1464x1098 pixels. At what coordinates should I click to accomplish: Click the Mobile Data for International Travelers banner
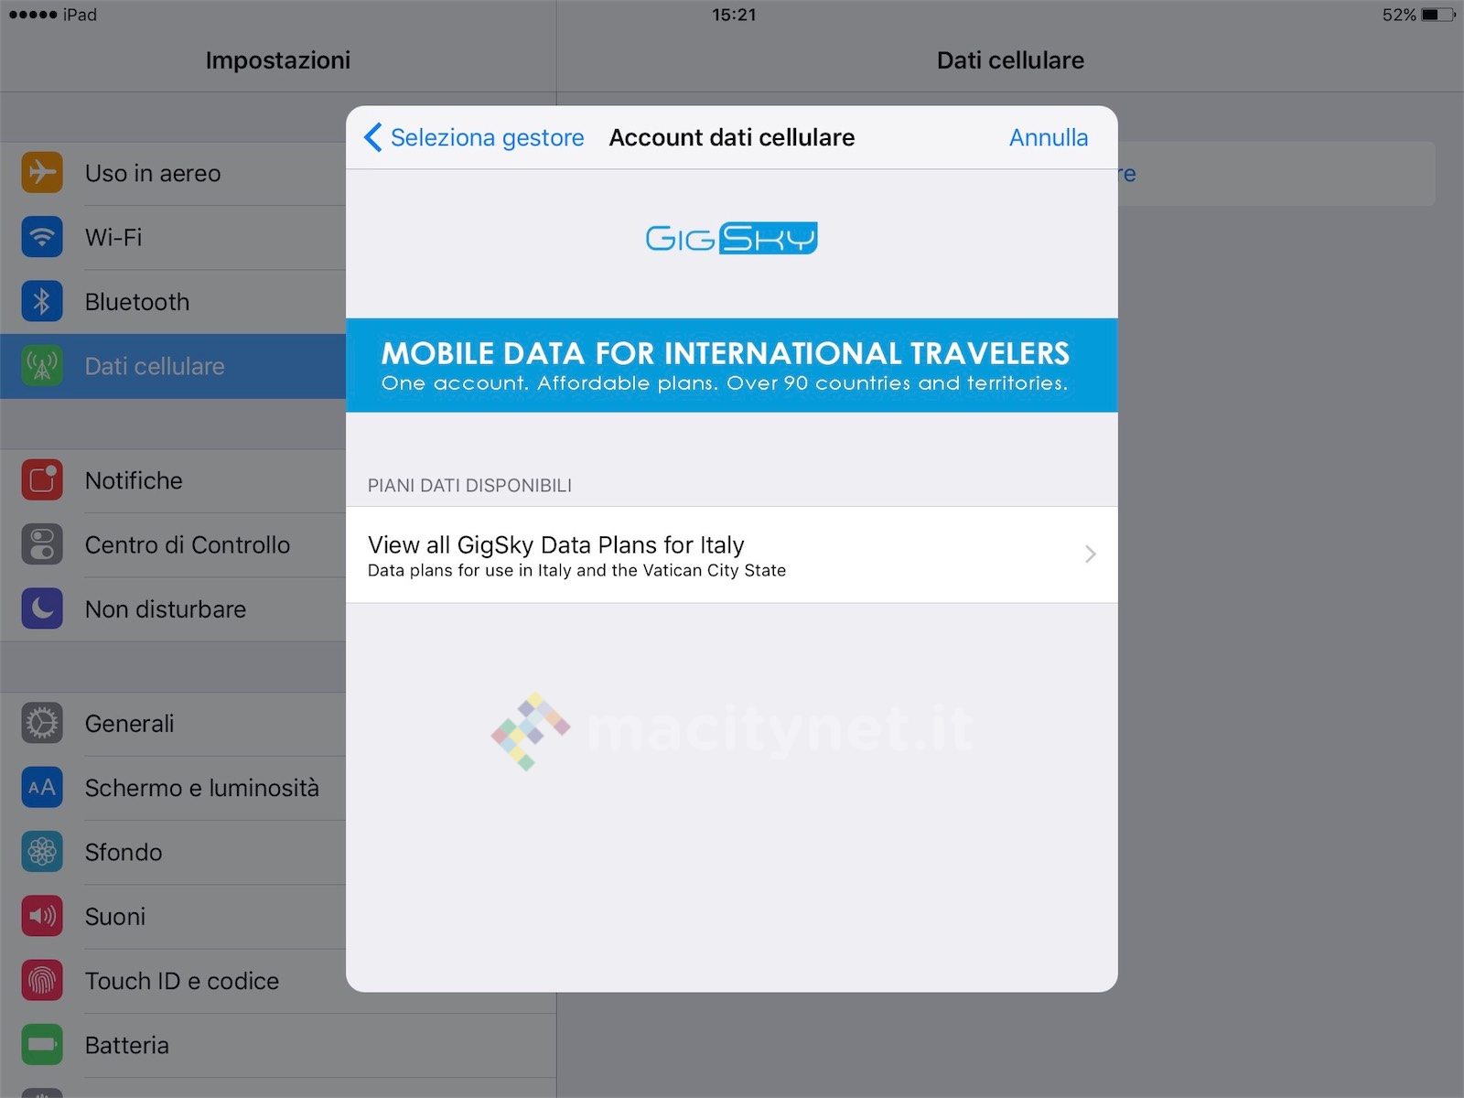click(x=732, y=365)
